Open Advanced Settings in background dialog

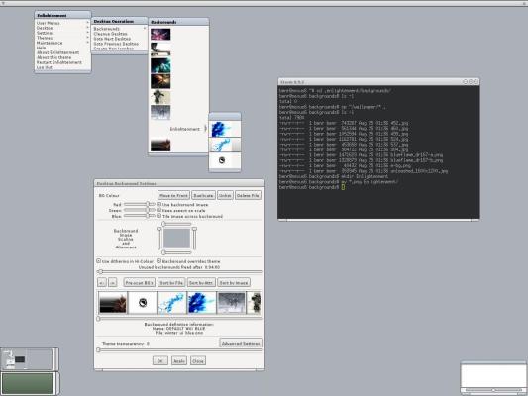coord(241,343)
